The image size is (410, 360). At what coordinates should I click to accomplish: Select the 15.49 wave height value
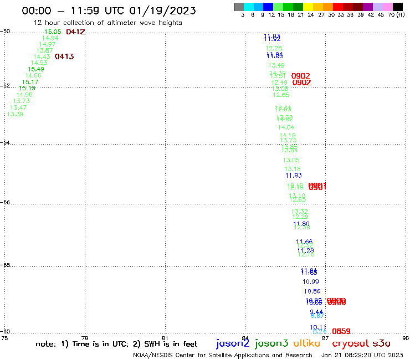click(36, 69)
